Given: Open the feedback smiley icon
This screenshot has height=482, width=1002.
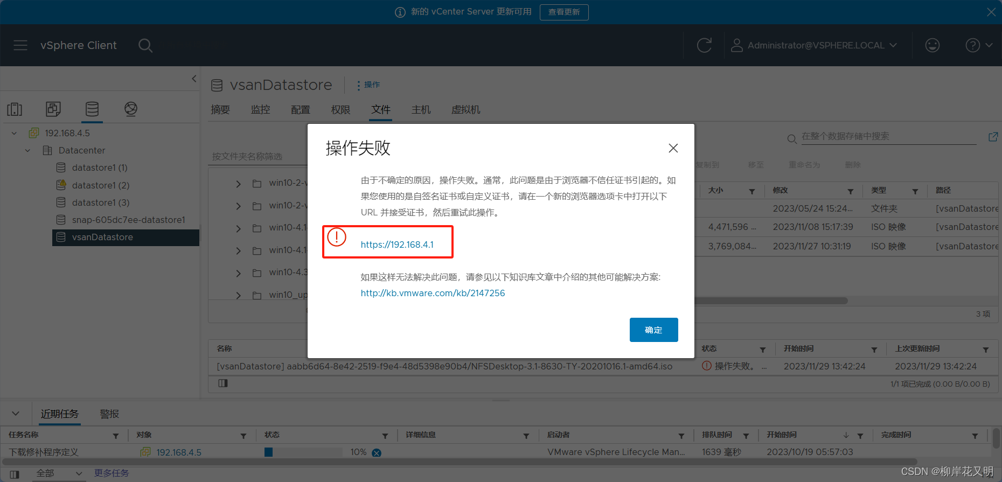Looking at the screenshot, I should tap(933, 45).
